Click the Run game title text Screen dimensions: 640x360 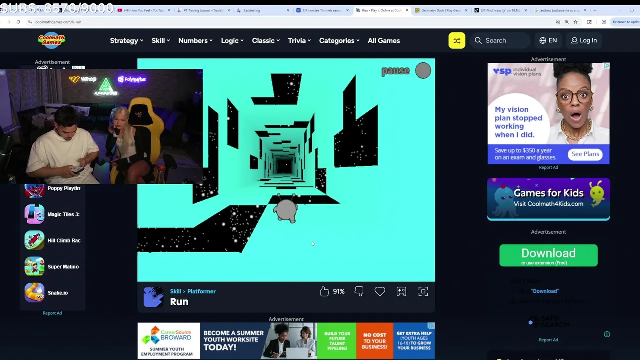click(x=179, y=302)
